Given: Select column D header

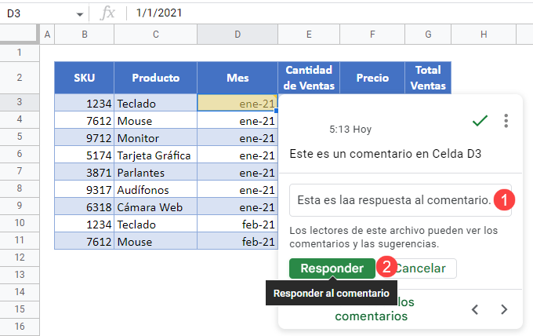Looking at the screenshot, I should pyautogui.click(x=237, y=35).
